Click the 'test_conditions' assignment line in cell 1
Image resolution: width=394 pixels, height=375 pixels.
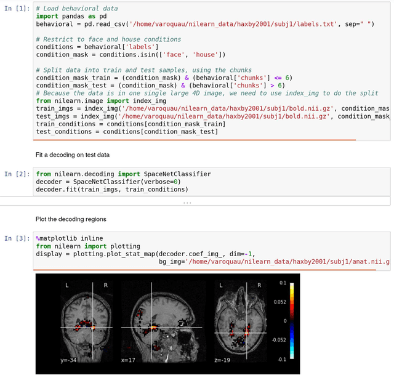126,132
